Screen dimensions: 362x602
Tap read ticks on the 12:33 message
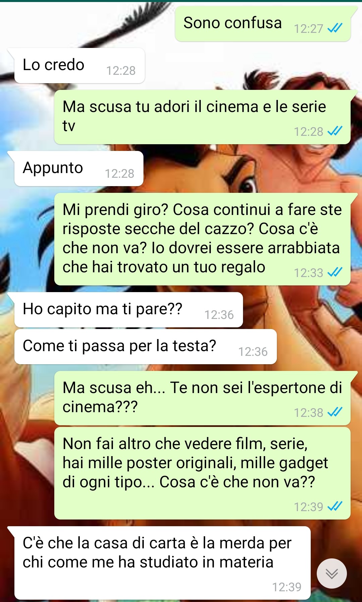click(335, 272)
